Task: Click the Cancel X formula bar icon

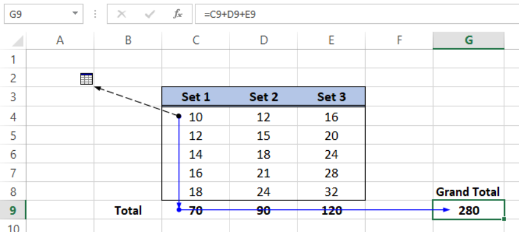Action: [x=122, y=14]
